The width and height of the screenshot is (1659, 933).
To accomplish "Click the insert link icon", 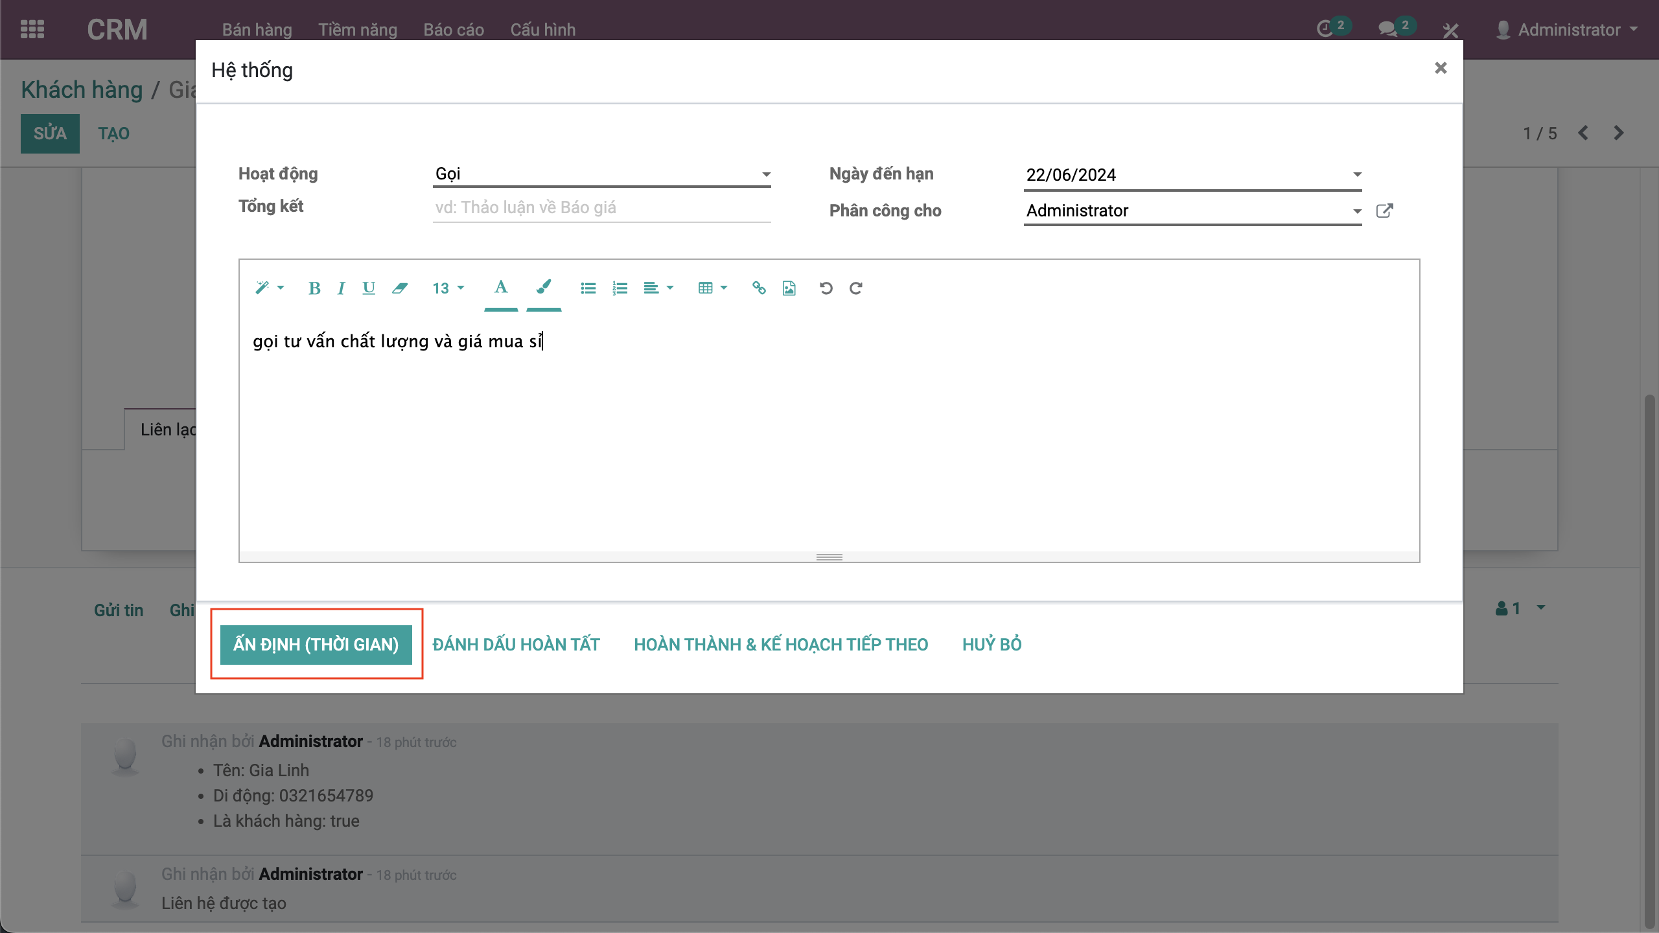I will click(x=759, y=288).
